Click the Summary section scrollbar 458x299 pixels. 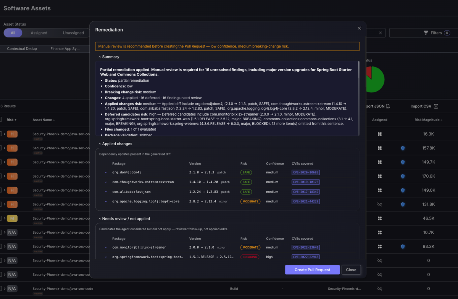358,69
